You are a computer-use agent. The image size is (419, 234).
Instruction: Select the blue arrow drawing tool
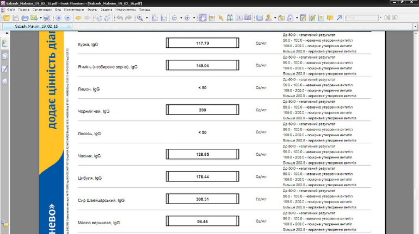click(x=339, y=18)
